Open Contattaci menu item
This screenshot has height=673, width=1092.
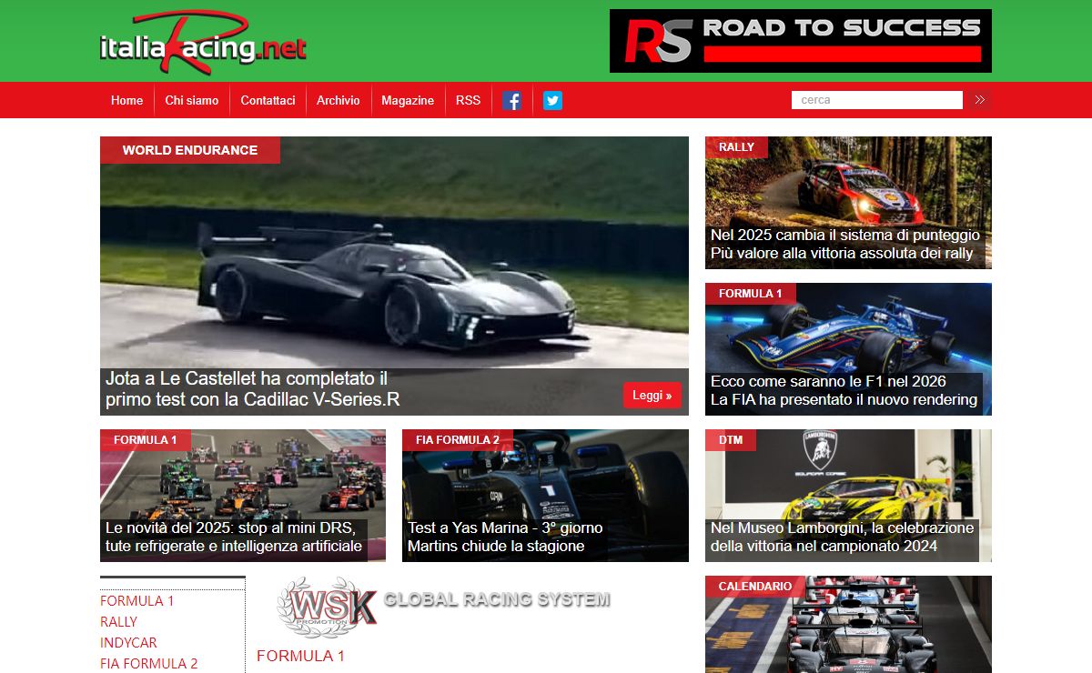click(268, 101)
